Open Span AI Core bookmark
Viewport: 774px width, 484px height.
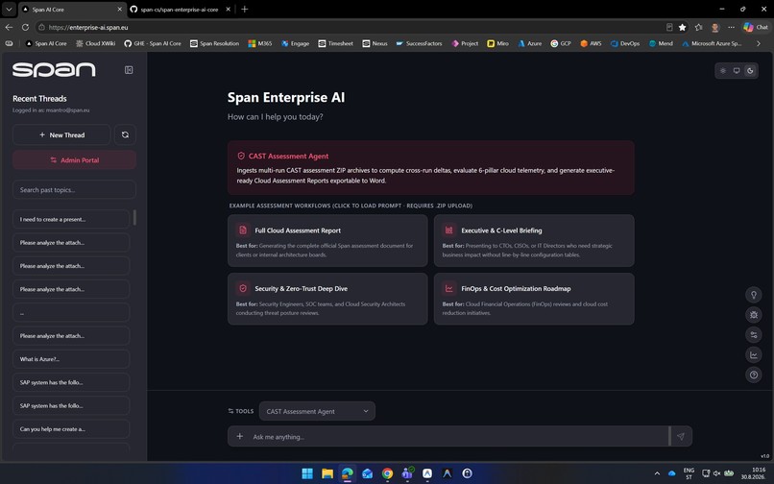coord(46,43)
